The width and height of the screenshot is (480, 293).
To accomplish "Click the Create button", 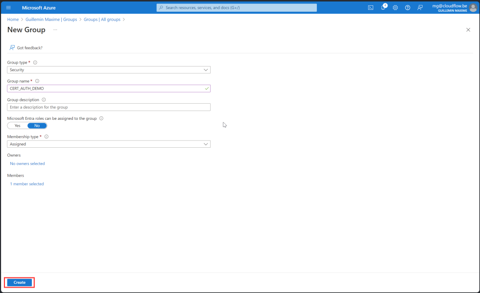I will point(19,282).
